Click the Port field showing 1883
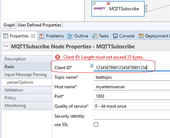Image resolution: width=170 pixels, height=138 pixels. pos(132,96)
